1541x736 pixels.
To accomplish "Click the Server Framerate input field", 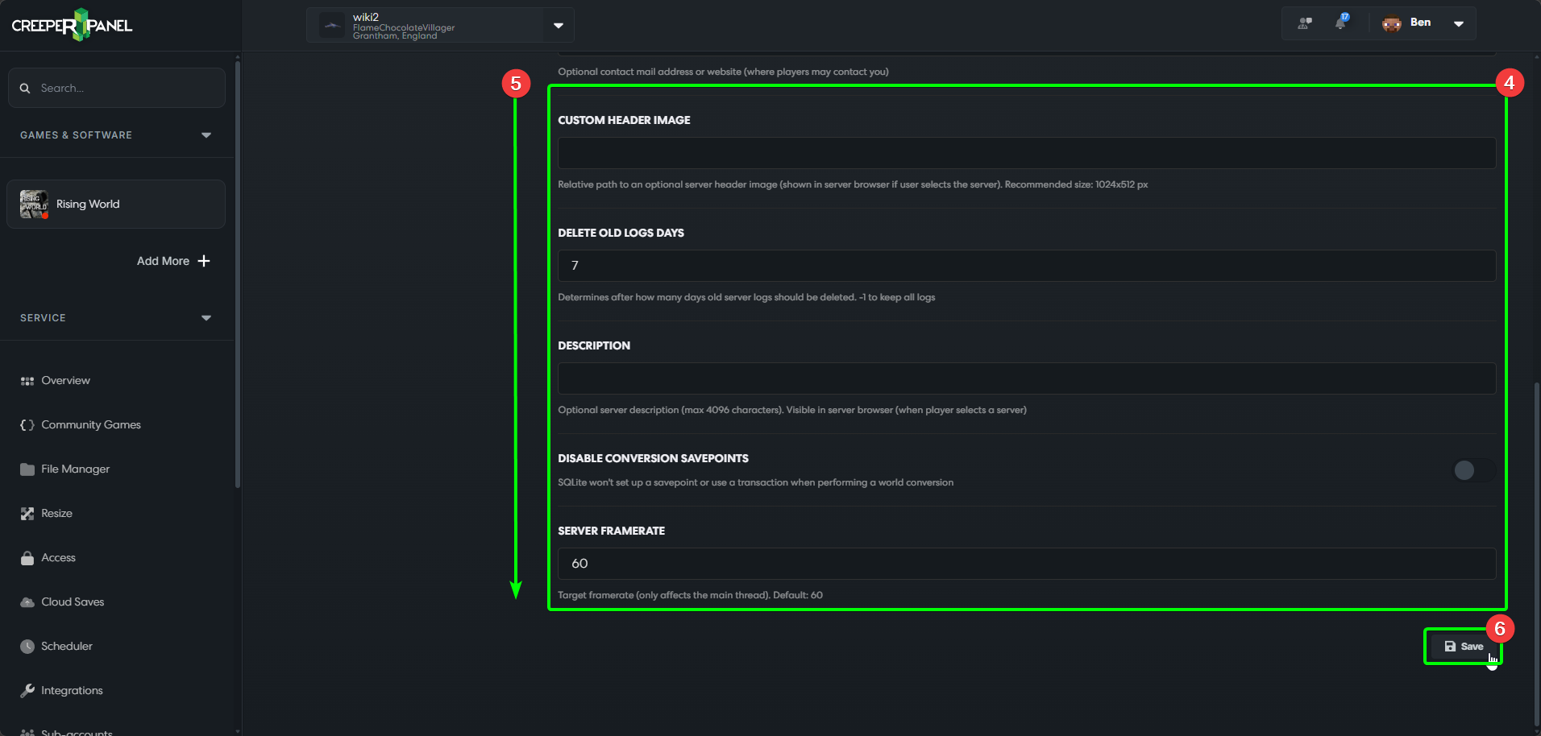I will [x=1026, y=564].
